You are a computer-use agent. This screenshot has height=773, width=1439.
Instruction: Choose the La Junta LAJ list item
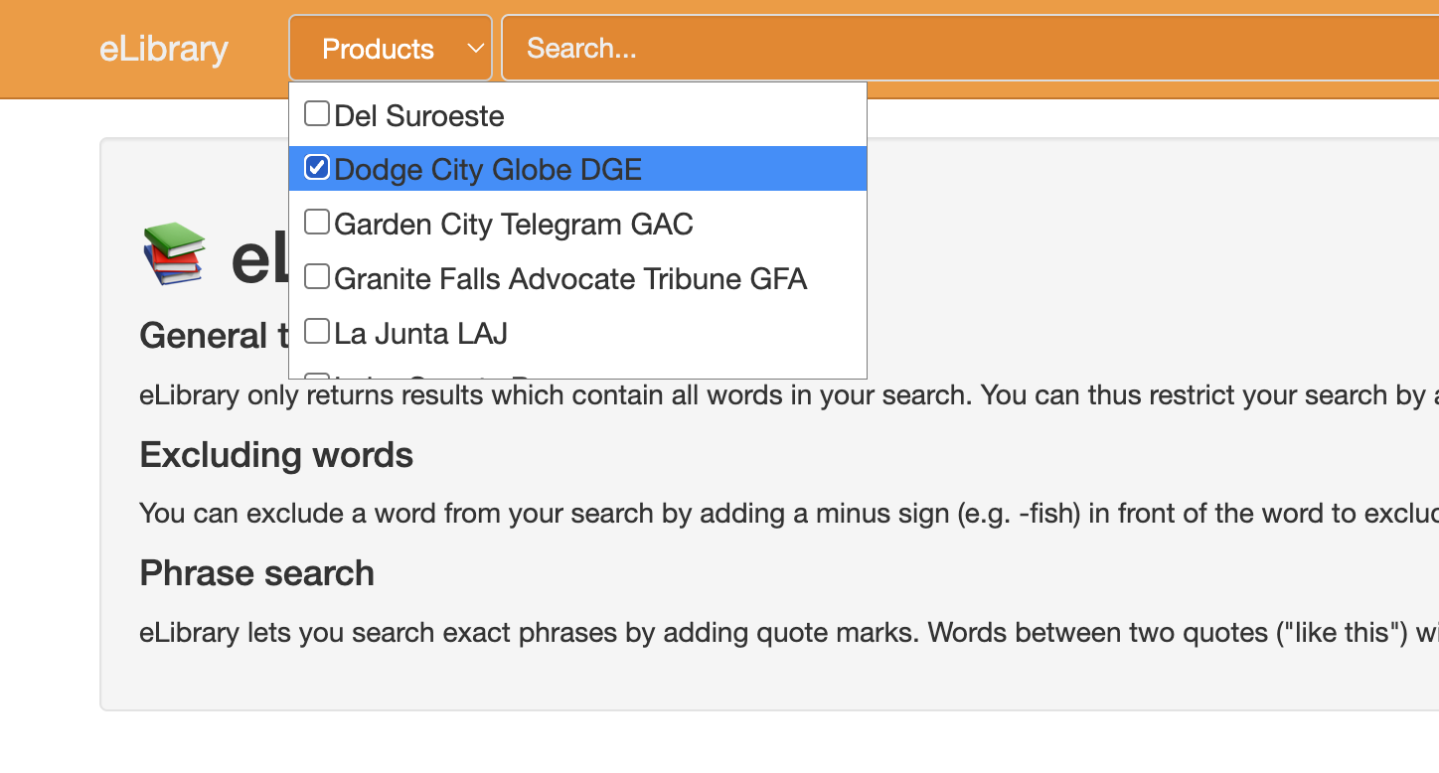[421, 333]
